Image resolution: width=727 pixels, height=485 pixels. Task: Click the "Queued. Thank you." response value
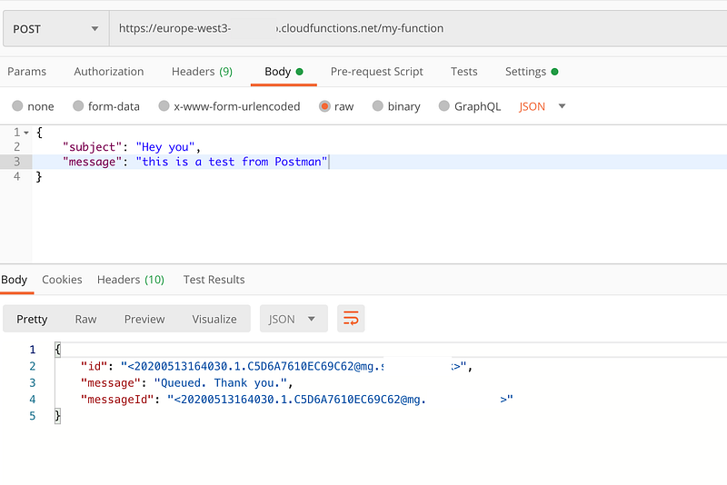coord(220,383)
